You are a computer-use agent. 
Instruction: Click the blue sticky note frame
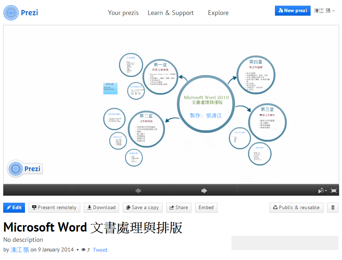pyautogui.click(x=110, y=88)
